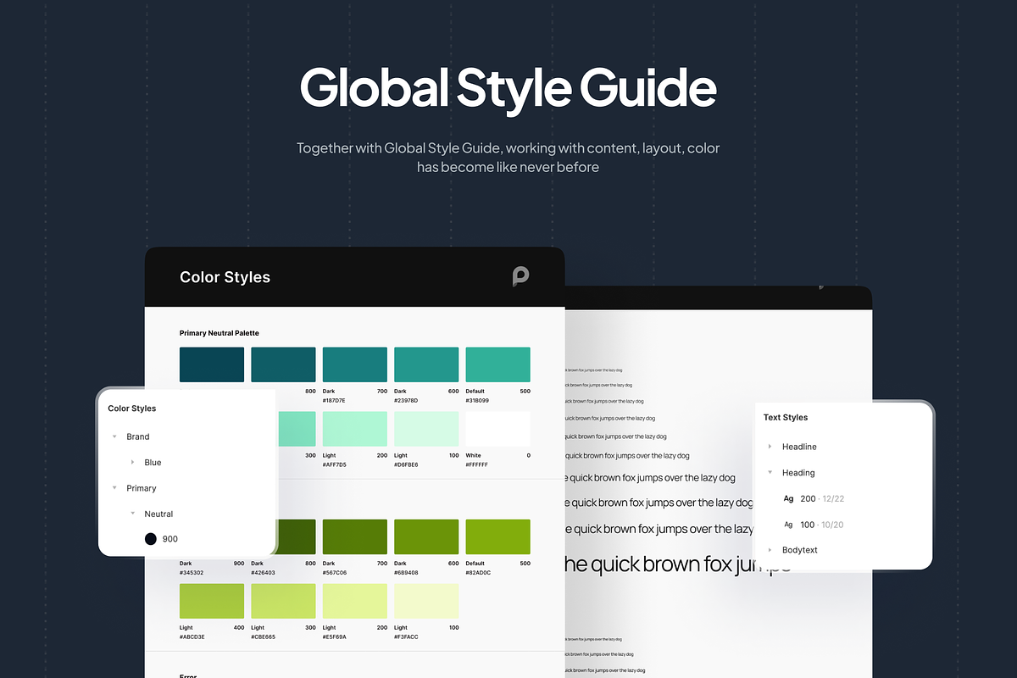The width and height of the screenshot is (1017, 678).
Task: Click the logo icon in the Color Styles header
Action: coord(520,276)
